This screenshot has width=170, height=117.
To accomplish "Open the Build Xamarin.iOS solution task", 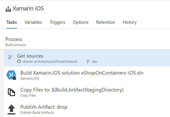I will (x=82, y=73).
